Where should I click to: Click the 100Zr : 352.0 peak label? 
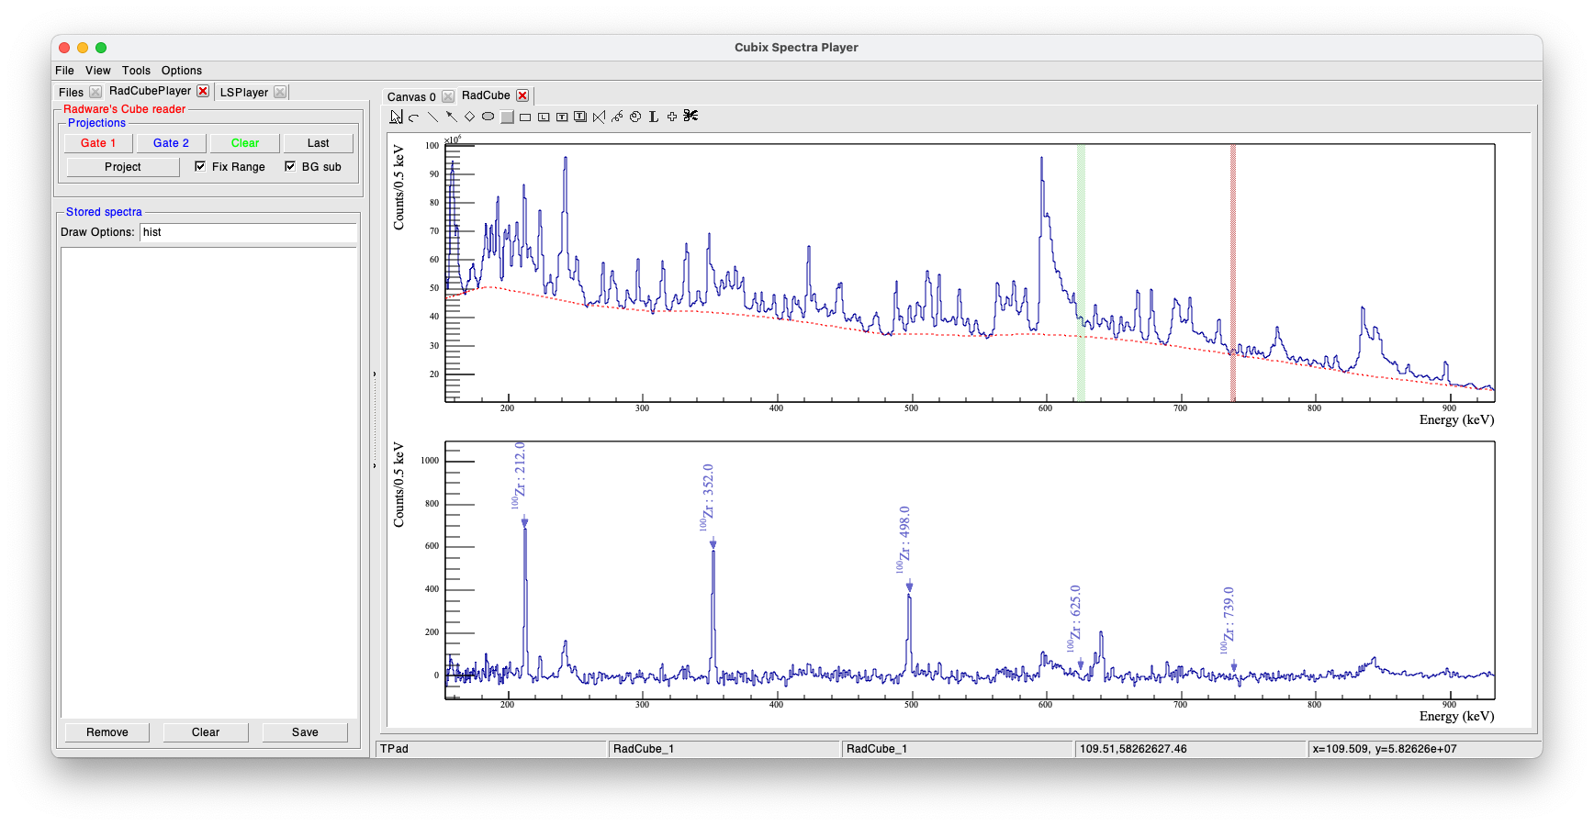pyautogui.click(x=707, y=497)
